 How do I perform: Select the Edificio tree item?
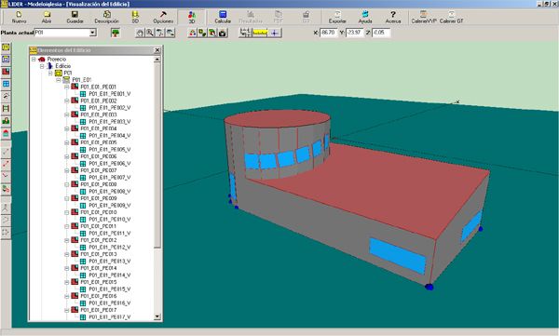point(63,66)
